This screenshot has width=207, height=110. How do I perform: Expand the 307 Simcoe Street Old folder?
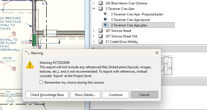click(94, 36)
